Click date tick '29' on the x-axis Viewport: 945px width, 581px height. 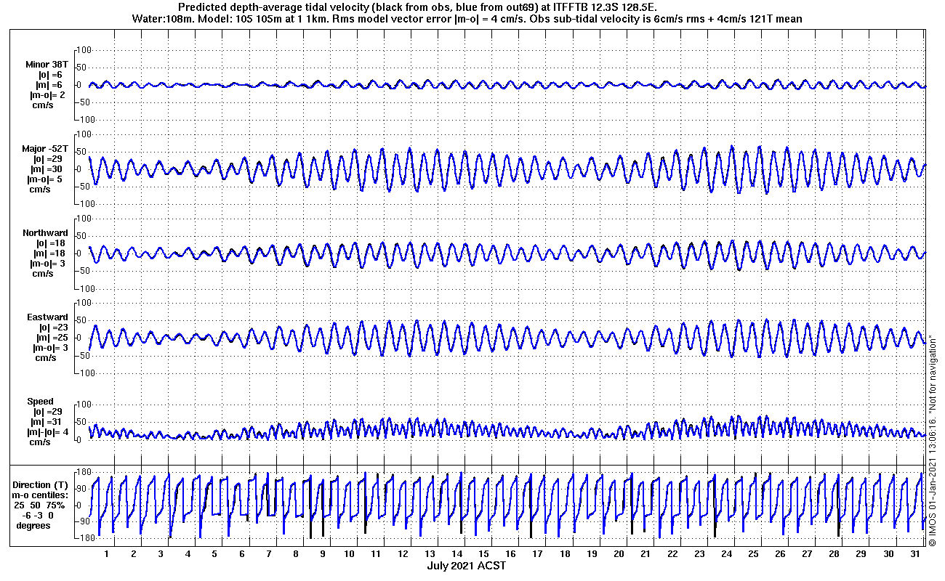[861, 554]
